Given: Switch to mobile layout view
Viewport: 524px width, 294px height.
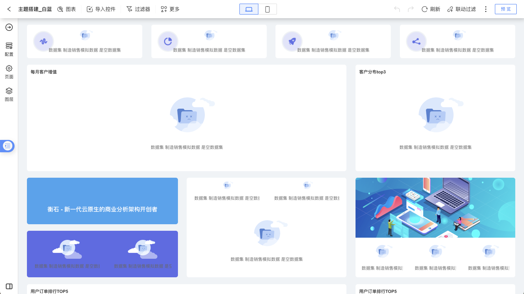Looking at the screenshot, I should 267,9.
